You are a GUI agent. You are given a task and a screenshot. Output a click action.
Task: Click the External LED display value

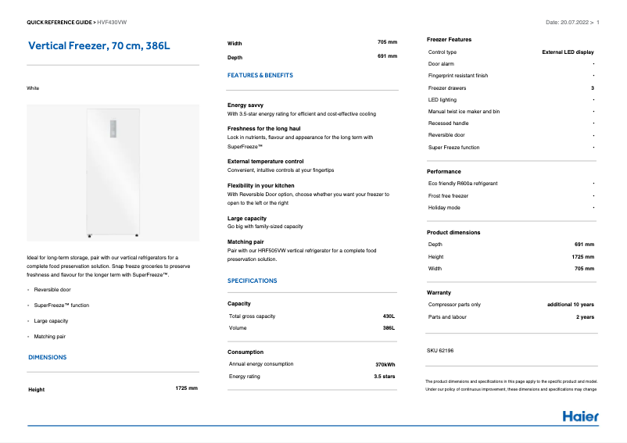click(568, 52)
